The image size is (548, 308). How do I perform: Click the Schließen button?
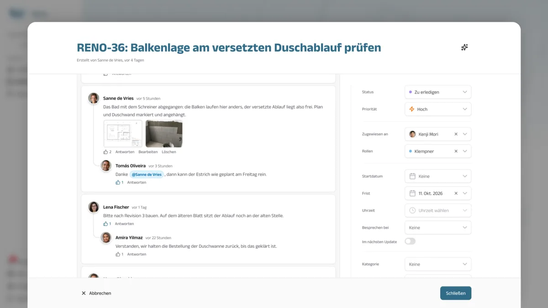(x=456, y=293)
